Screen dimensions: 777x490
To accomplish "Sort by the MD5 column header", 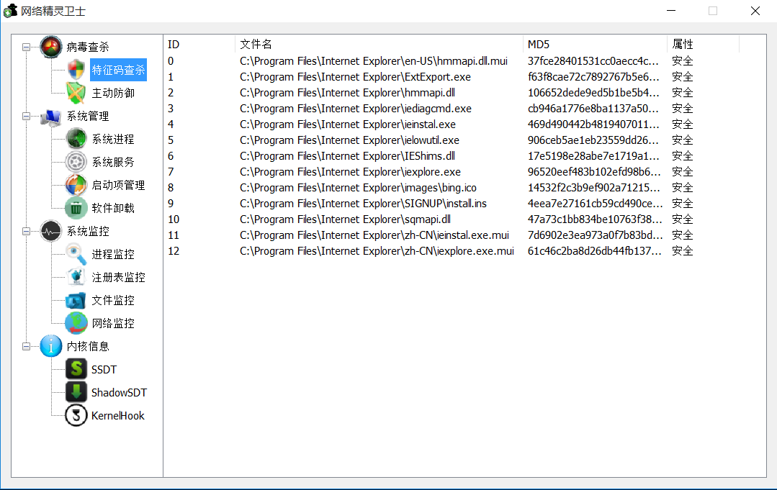I will (x=595, y=44).
